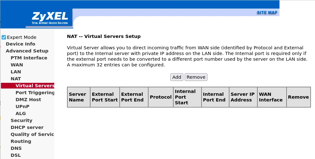This screenshot has width=315, height=159.
Task: Open the UPnP settings
Action: tap(23, 107)
